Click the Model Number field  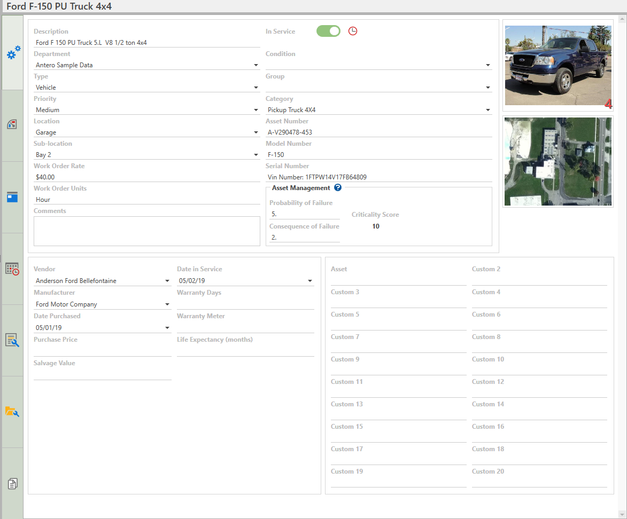coord(378,155)
